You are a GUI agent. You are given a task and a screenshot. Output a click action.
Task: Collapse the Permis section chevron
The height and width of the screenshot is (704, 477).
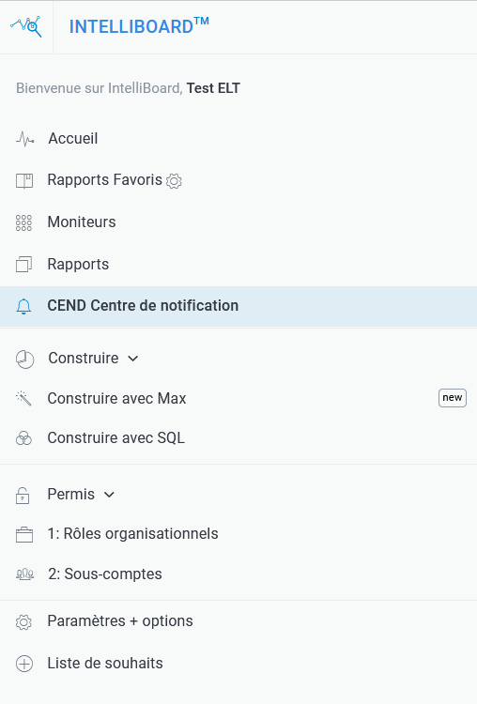click(x=109, y=495)
